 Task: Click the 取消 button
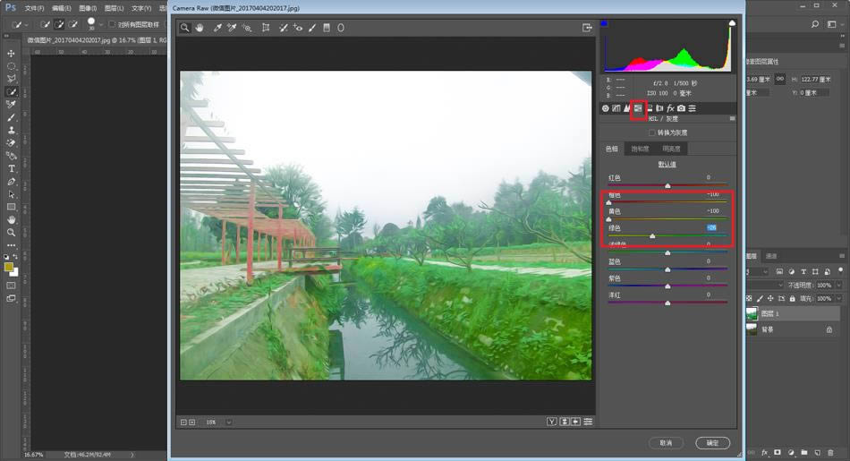(x=666, y=442)
